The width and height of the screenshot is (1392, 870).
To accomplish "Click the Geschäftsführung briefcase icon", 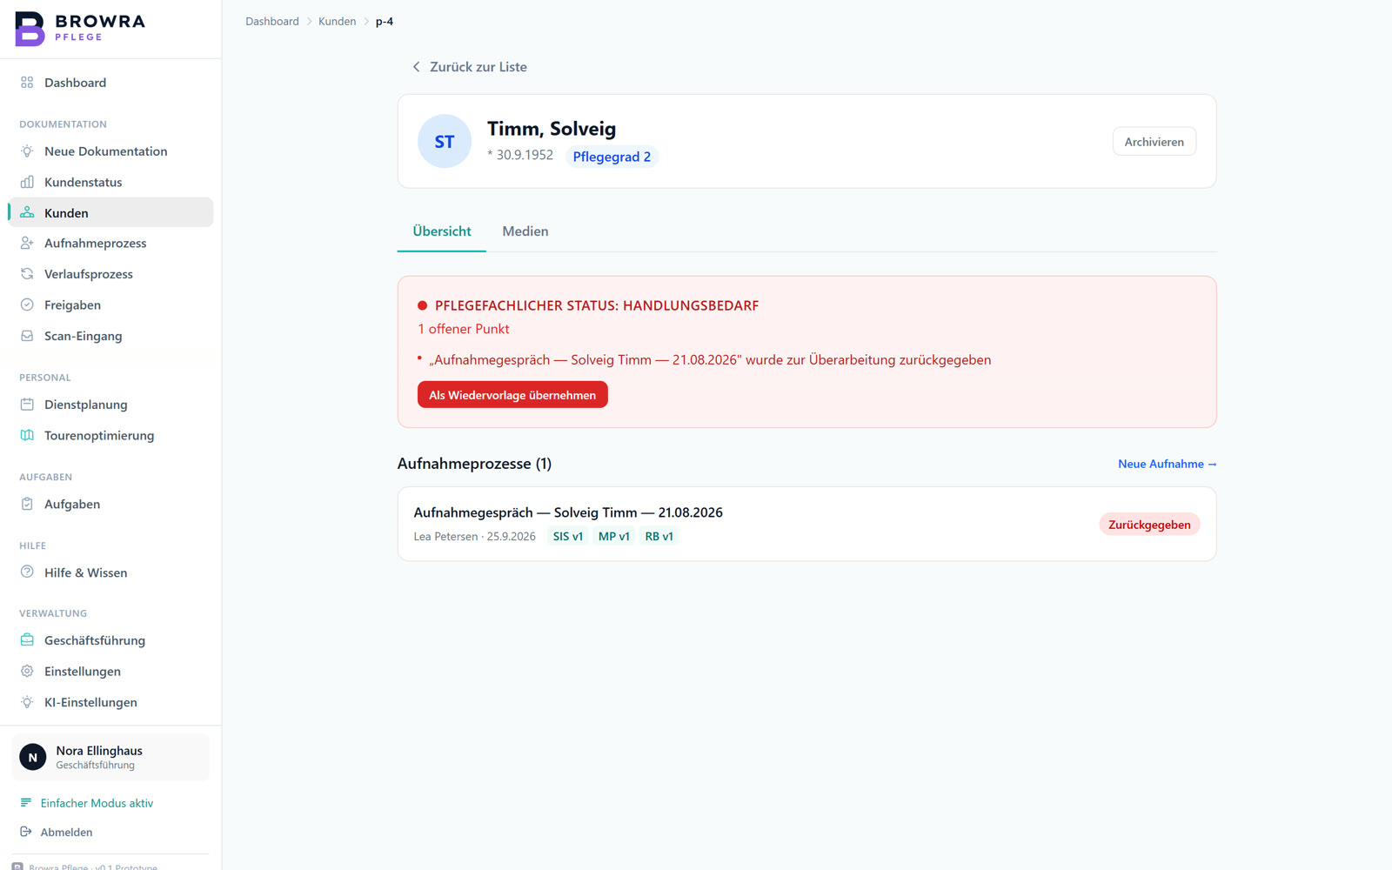I will 27,640.
